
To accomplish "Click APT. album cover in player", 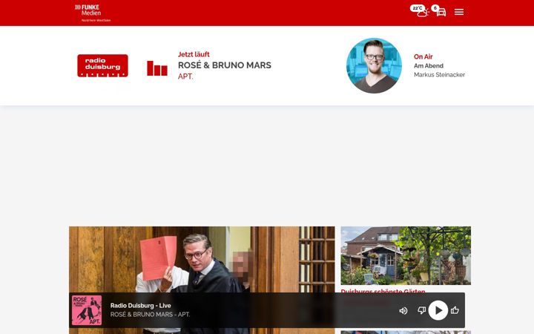I will point(87,310).
